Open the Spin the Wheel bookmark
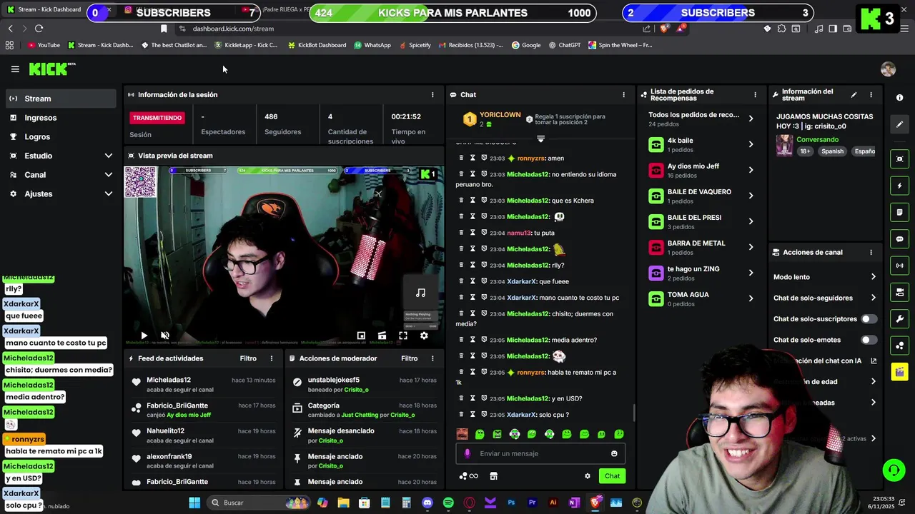The width and height of the screenshot is (915, 514). coord(620,45)
